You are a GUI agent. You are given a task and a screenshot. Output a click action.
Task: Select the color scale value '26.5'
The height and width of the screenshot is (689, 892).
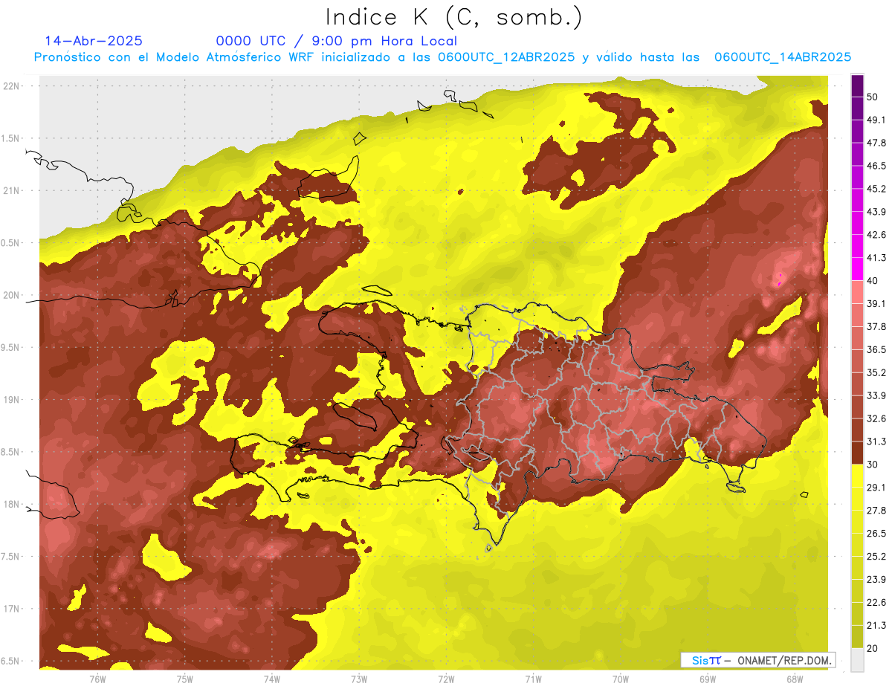click(x=876, y=533)
